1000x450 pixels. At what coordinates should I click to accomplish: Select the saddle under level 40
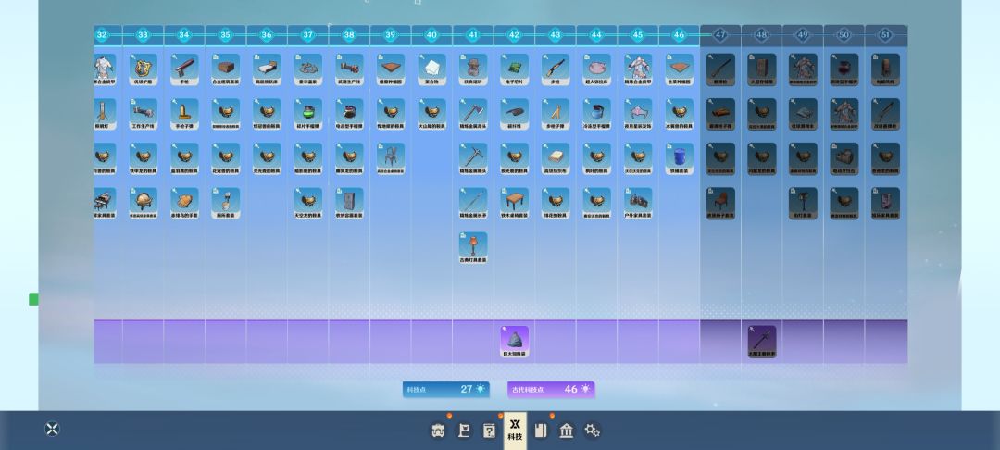click(431, 114)
